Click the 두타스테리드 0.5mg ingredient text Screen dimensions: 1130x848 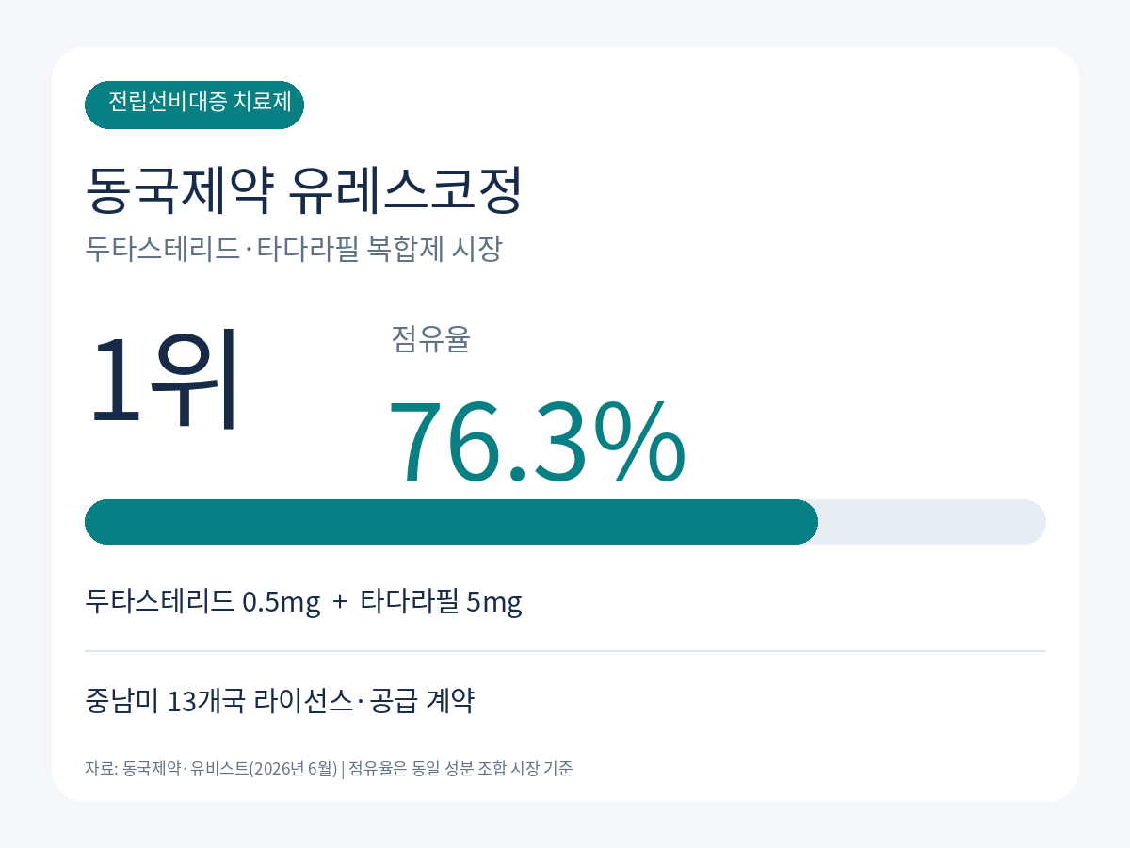pyautogui.click(x=202, y=601)
